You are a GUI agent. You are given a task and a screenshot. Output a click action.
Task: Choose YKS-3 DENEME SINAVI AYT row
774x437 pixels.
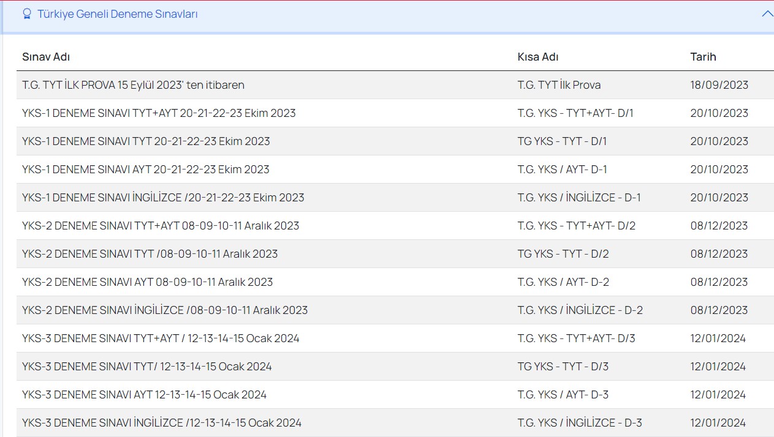point(144,395)
